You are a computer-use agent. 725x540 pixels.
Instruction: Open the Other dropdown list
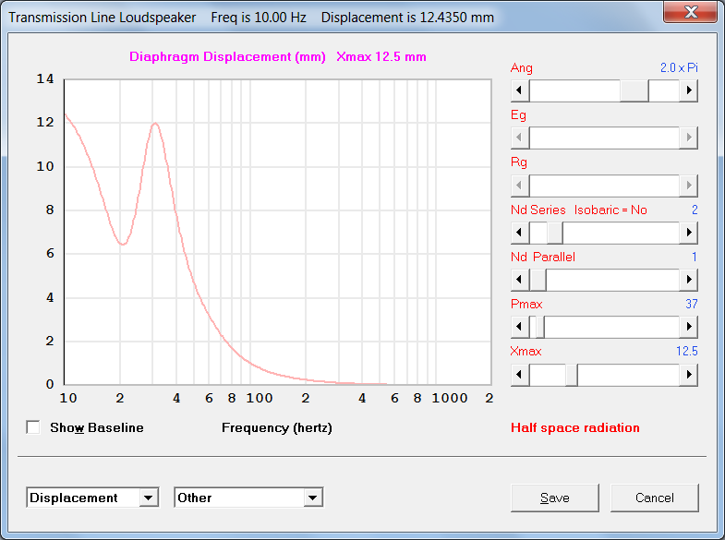312,498
